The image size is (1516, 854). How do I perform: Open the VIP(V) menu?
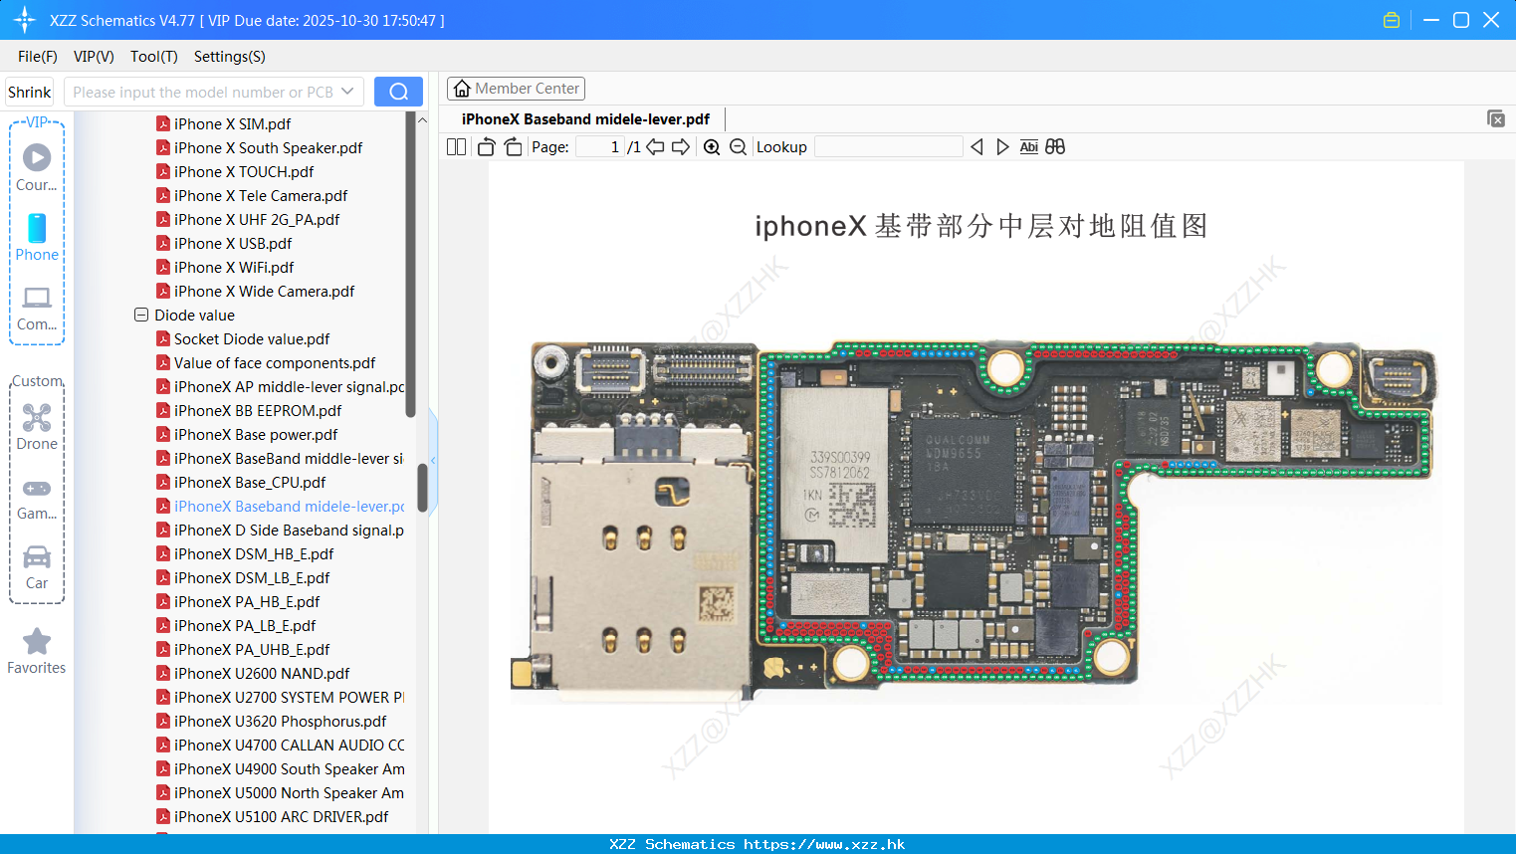coord(94,56)
